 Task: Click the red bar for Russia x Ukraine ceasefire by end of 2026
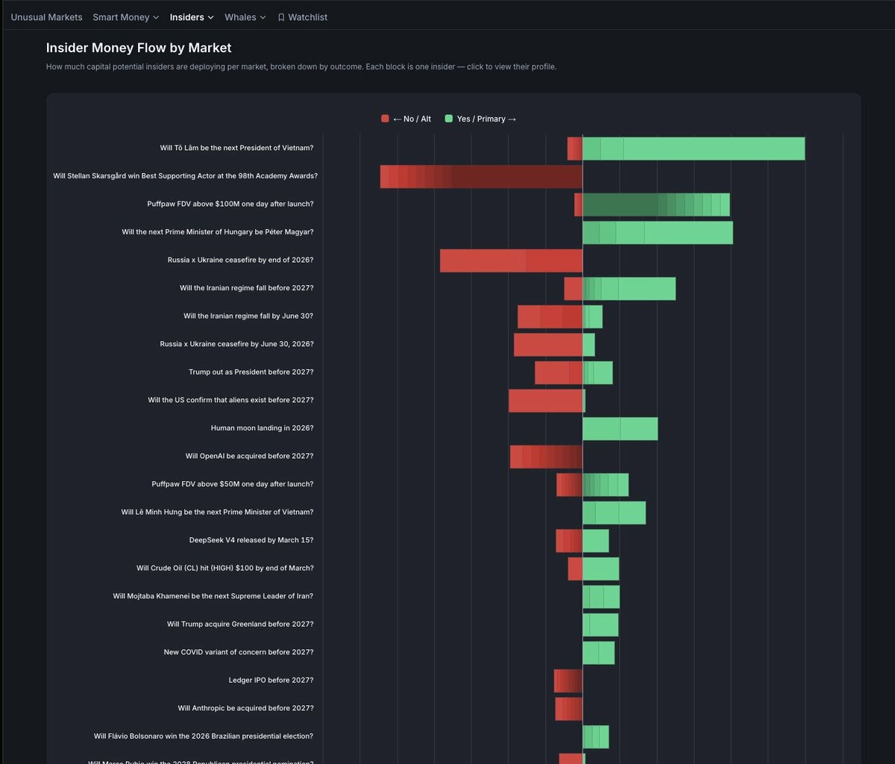click(x=483, y=260)
